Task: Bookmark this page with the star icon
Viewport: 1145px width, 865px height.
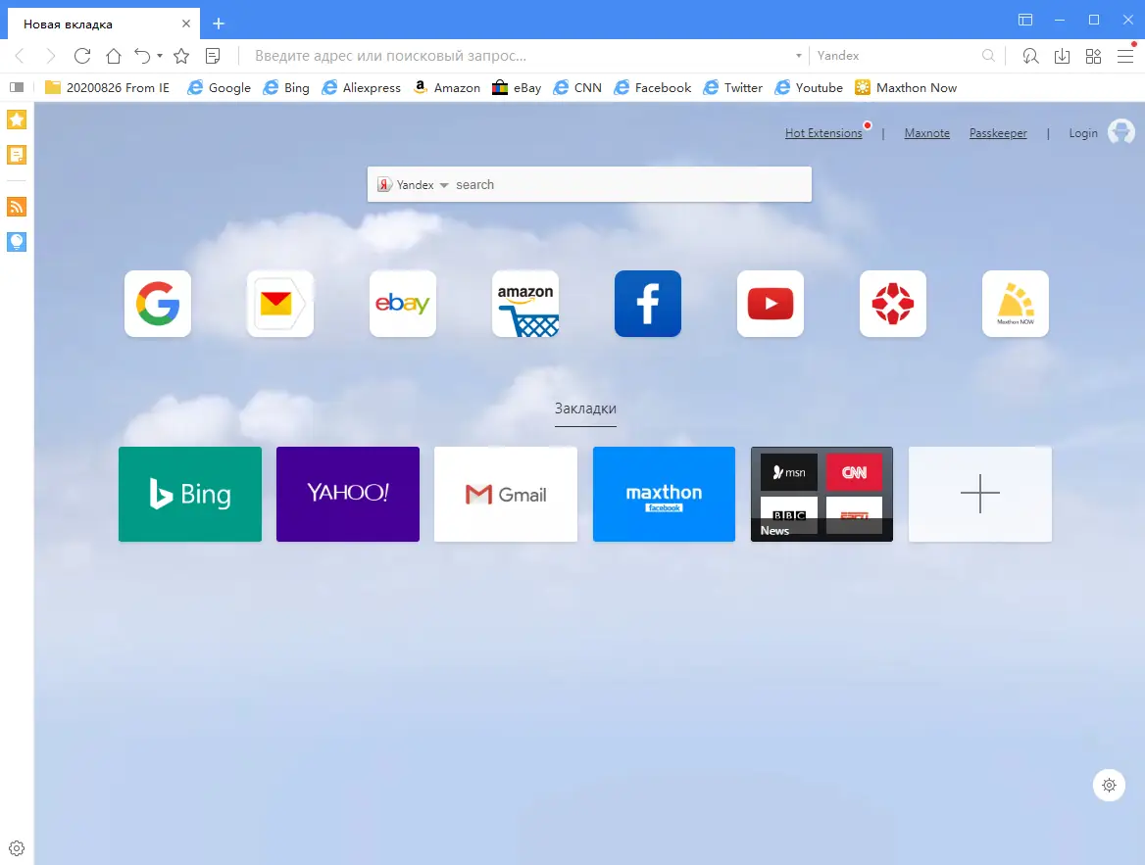Action: click(x=181, y=56)
